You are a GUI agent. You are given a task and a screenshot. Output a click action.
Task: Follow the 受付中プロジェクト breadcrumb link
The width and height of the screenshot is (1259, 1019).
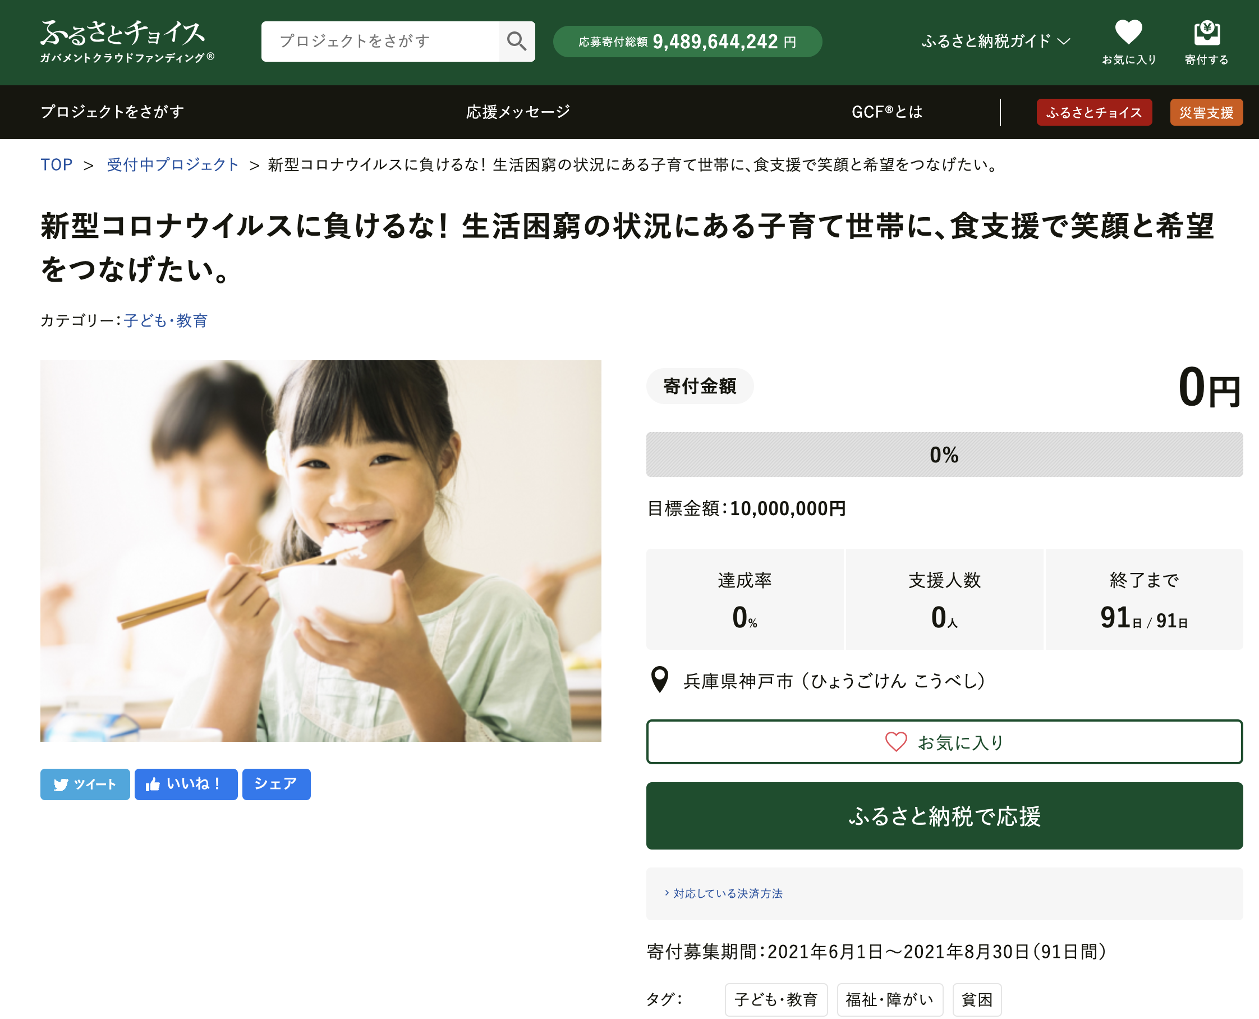tap(173, 164)
